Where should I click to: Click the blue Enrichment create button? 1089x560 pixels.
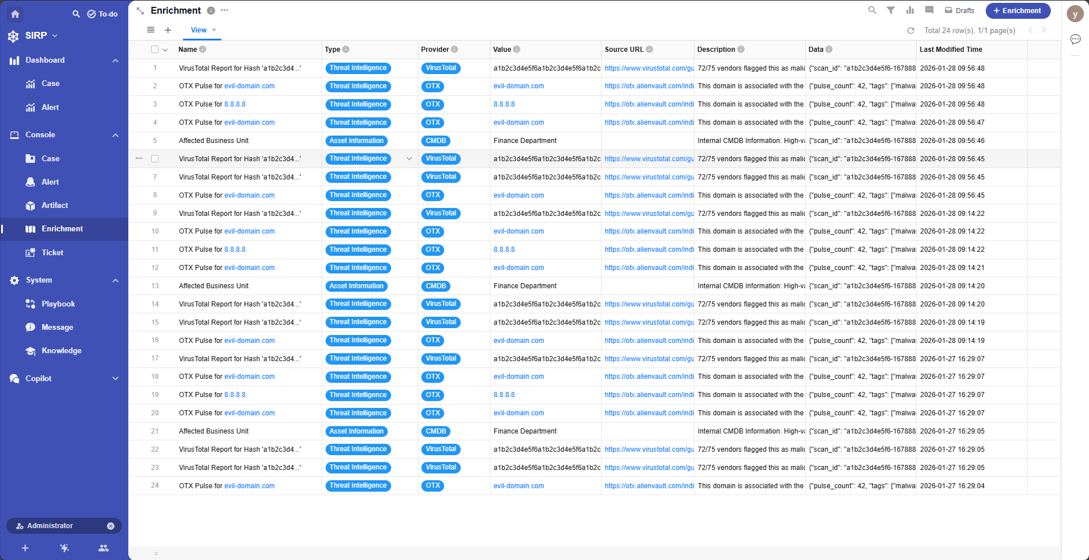pyautogui.click(x=1018, y=11)
